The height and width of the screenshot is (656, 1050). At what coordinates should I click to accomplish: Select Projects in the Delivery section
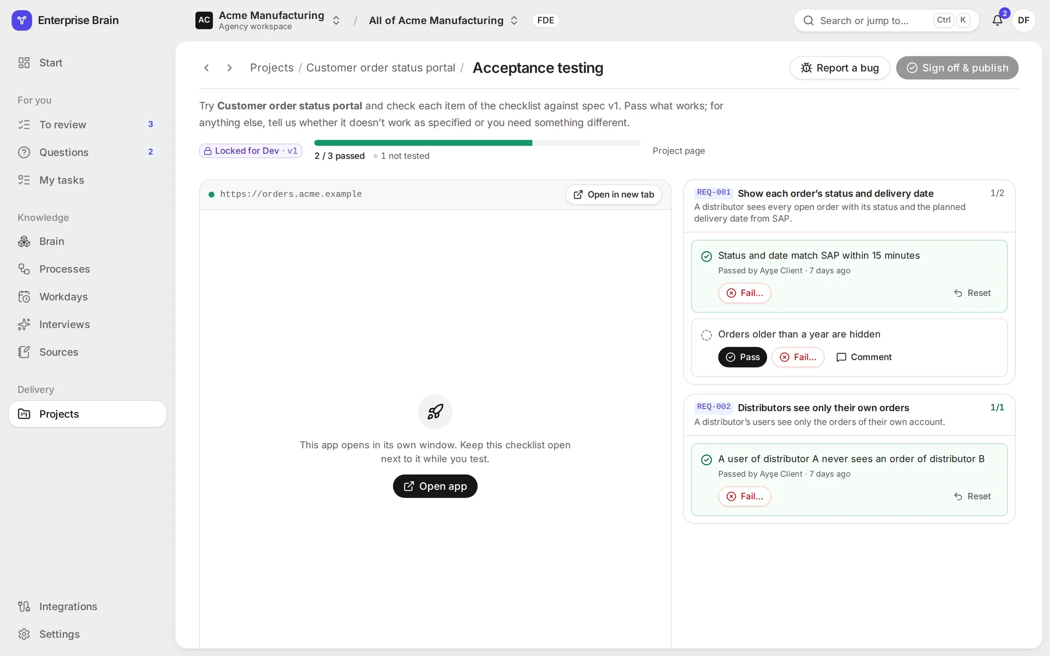pyautogui.click(x=87, y=414)
